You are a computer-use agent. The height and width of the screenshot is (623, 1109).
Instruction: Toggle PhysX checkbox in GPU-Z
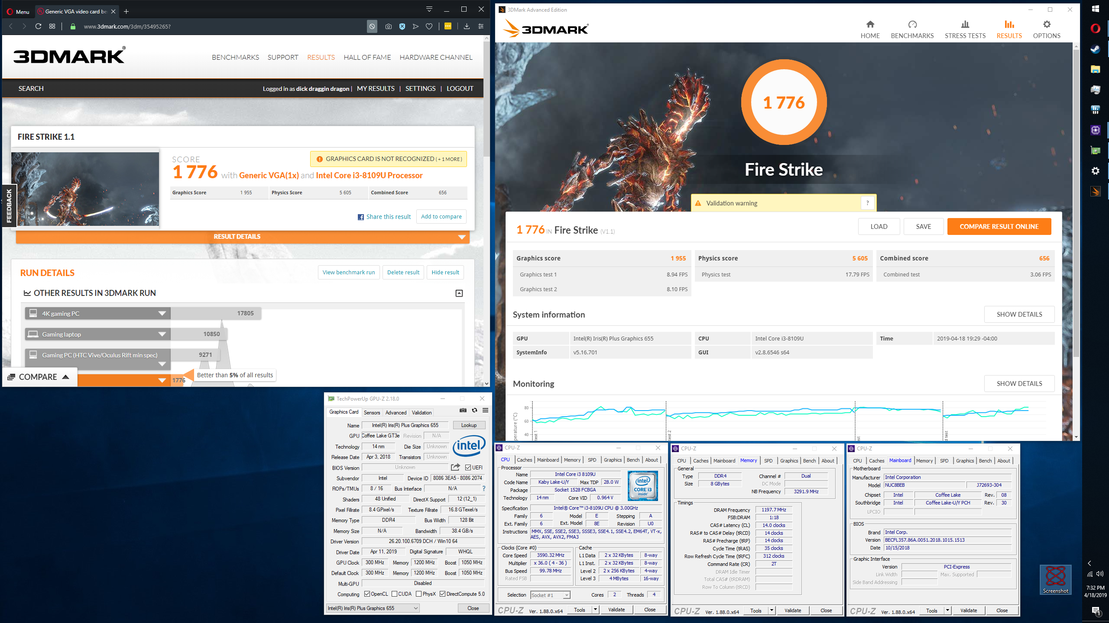click(x=418, y=594)
